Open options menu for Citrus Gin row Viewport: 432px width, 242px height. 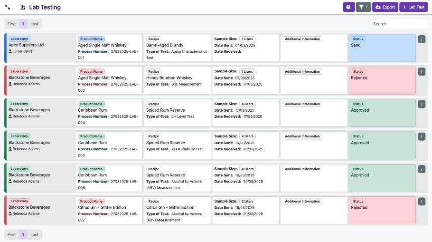pos(422,202)
